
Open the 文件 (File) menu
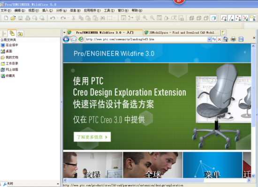pyautogui.click(x=6, y=10)
